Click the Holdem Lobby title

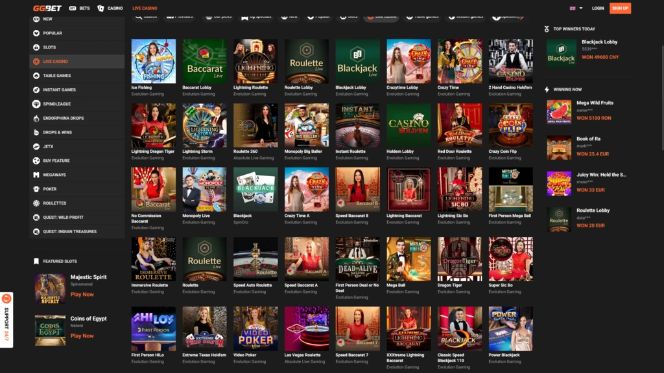click(400, 152)
